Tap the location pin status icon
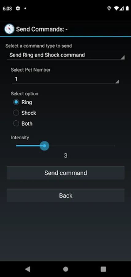Viewport: 131px width, 277px height. click(109, 8)
